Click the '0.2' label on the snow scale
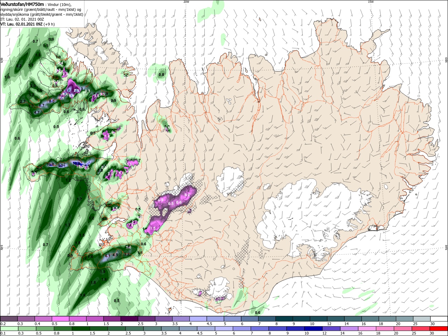Image resolution: width=448 pixels, height=336 pixels. [x=2, y=324]
